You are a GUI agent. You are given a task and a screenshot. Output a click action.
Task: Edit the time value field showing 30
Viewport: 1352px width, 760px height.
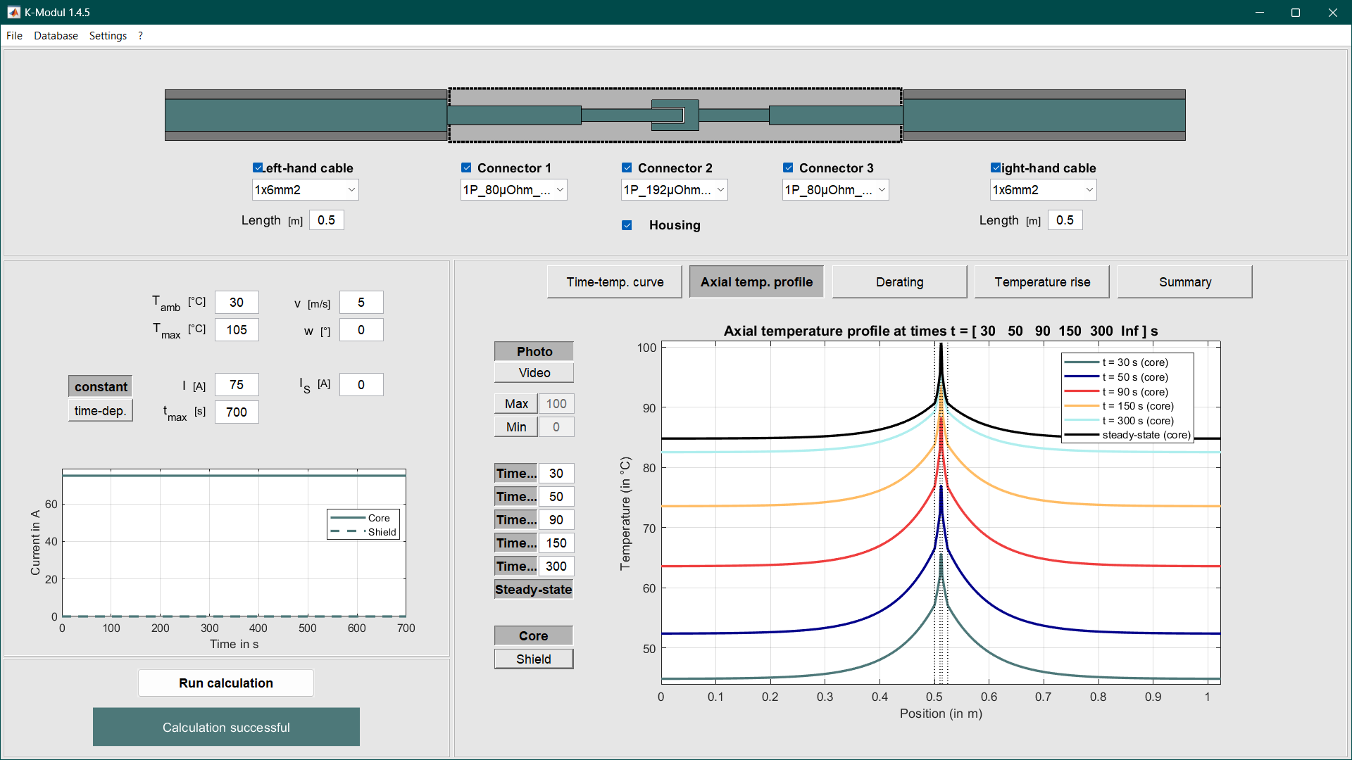click(556, 474)
